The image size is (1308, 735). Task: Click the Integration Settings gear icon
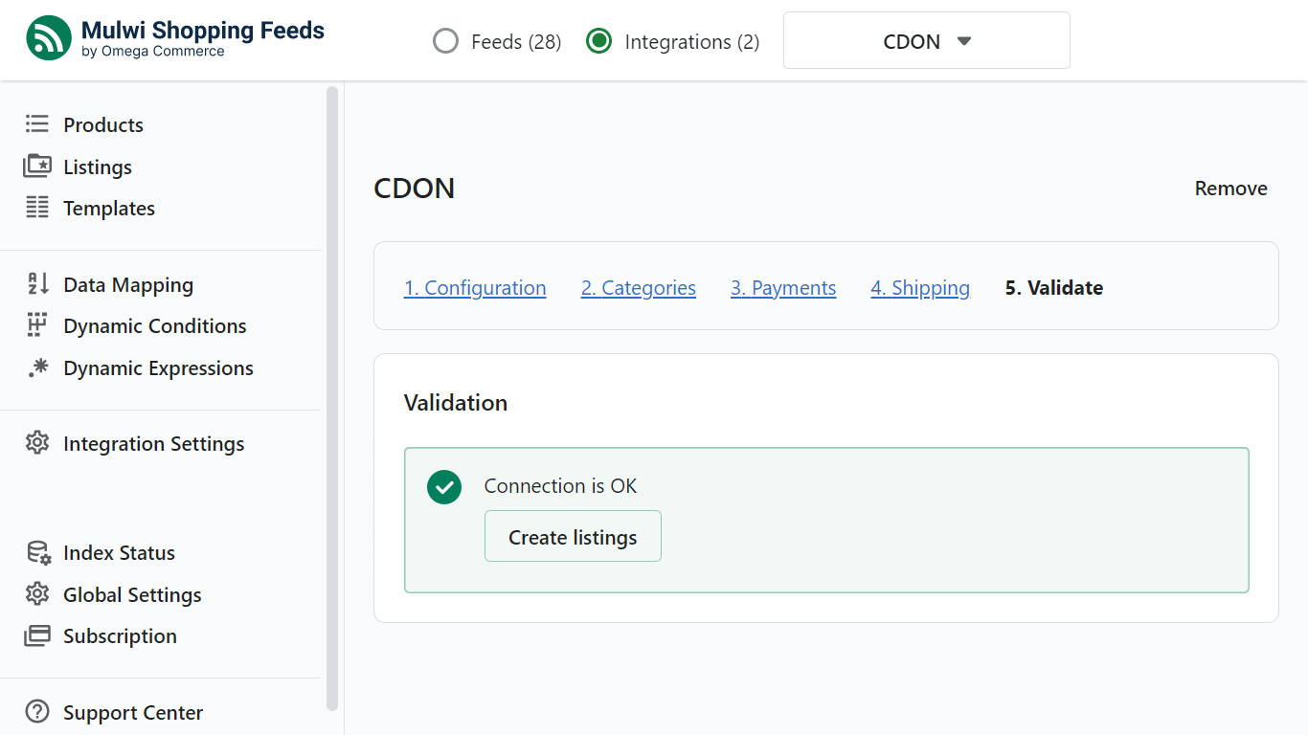tap(37, 443)
